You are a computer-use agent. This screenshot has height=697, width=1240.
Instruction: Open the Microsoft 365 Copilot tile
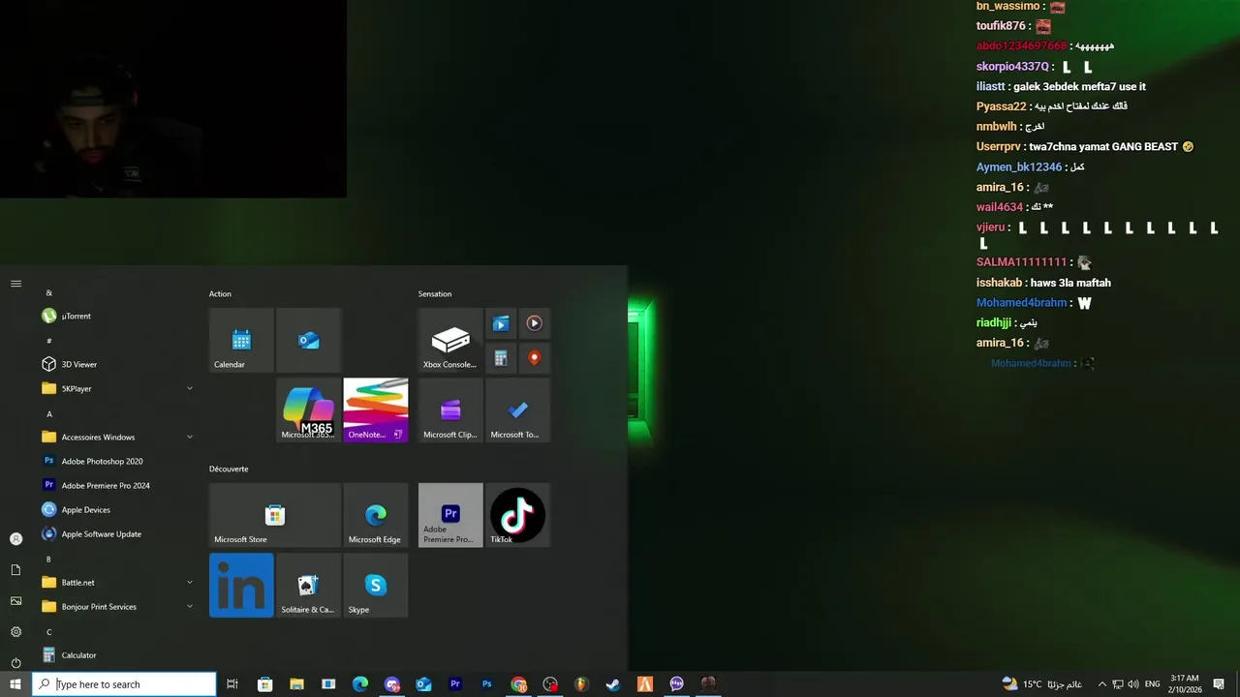click(x=308, y=409)
